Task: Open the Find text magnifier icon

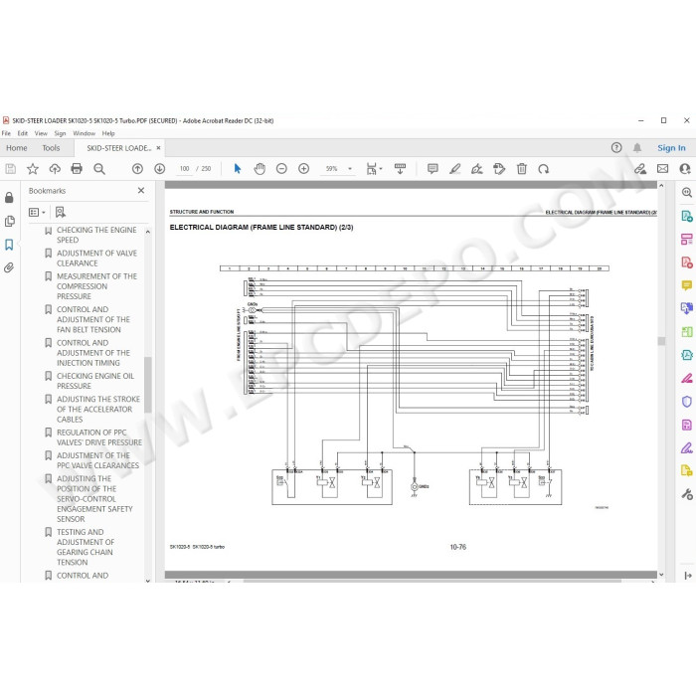Action: point(99,169)
